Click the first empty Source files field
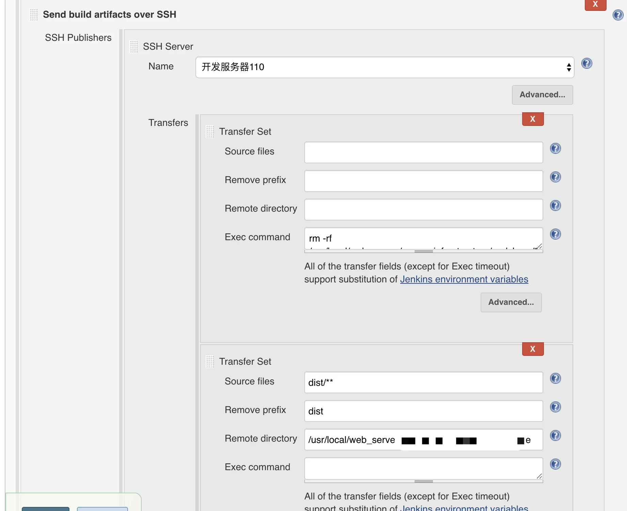This screenshot has height=511, width=627. (x=423, y=152)
